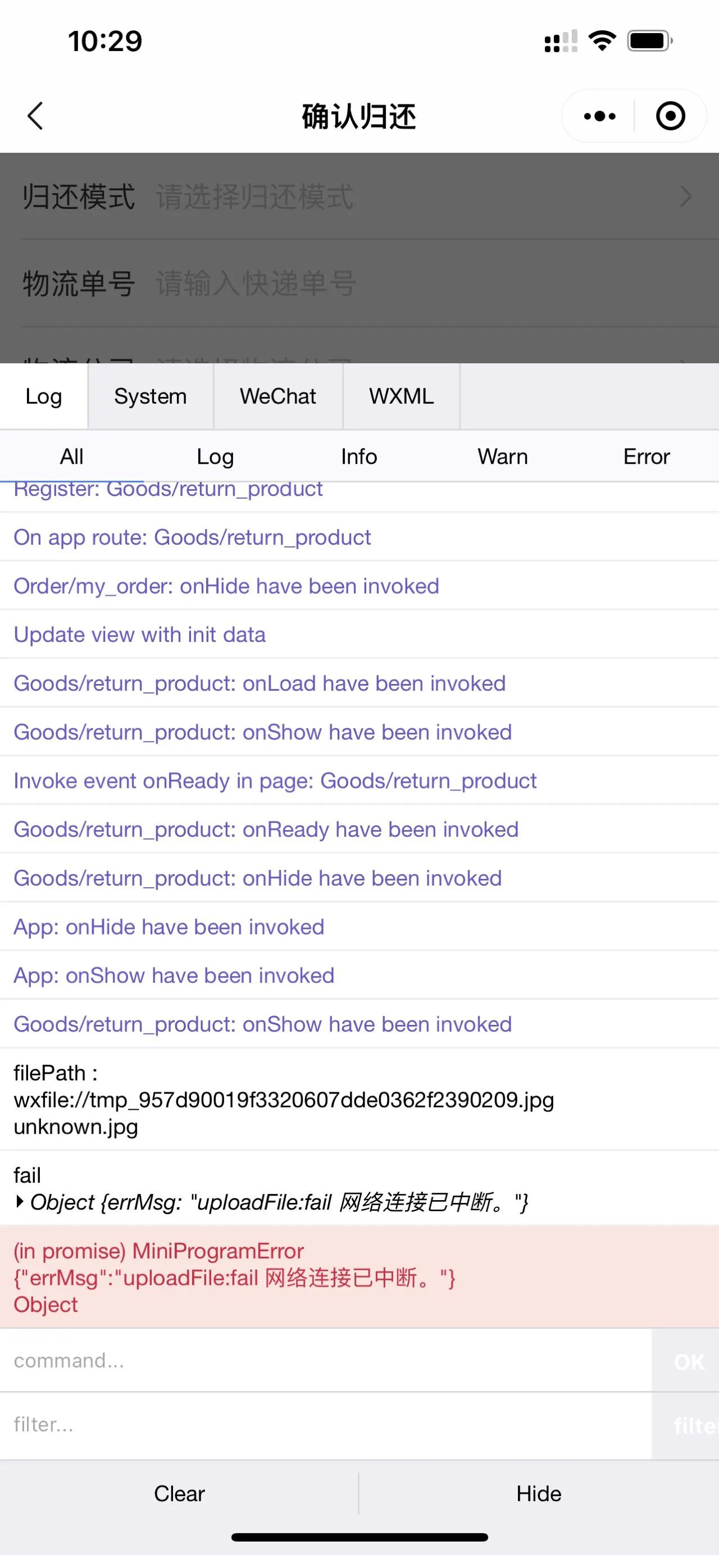The height and width of the screenshot is (1555, 719).
Task: Tap the battery status icon
Action: tap(649, 41)
